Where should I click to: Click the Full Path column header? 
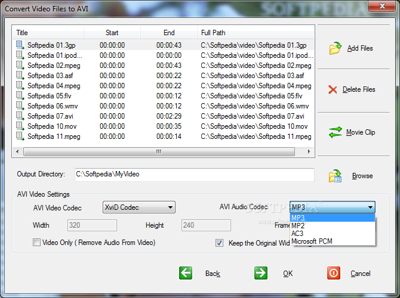[x=256, y=33]
